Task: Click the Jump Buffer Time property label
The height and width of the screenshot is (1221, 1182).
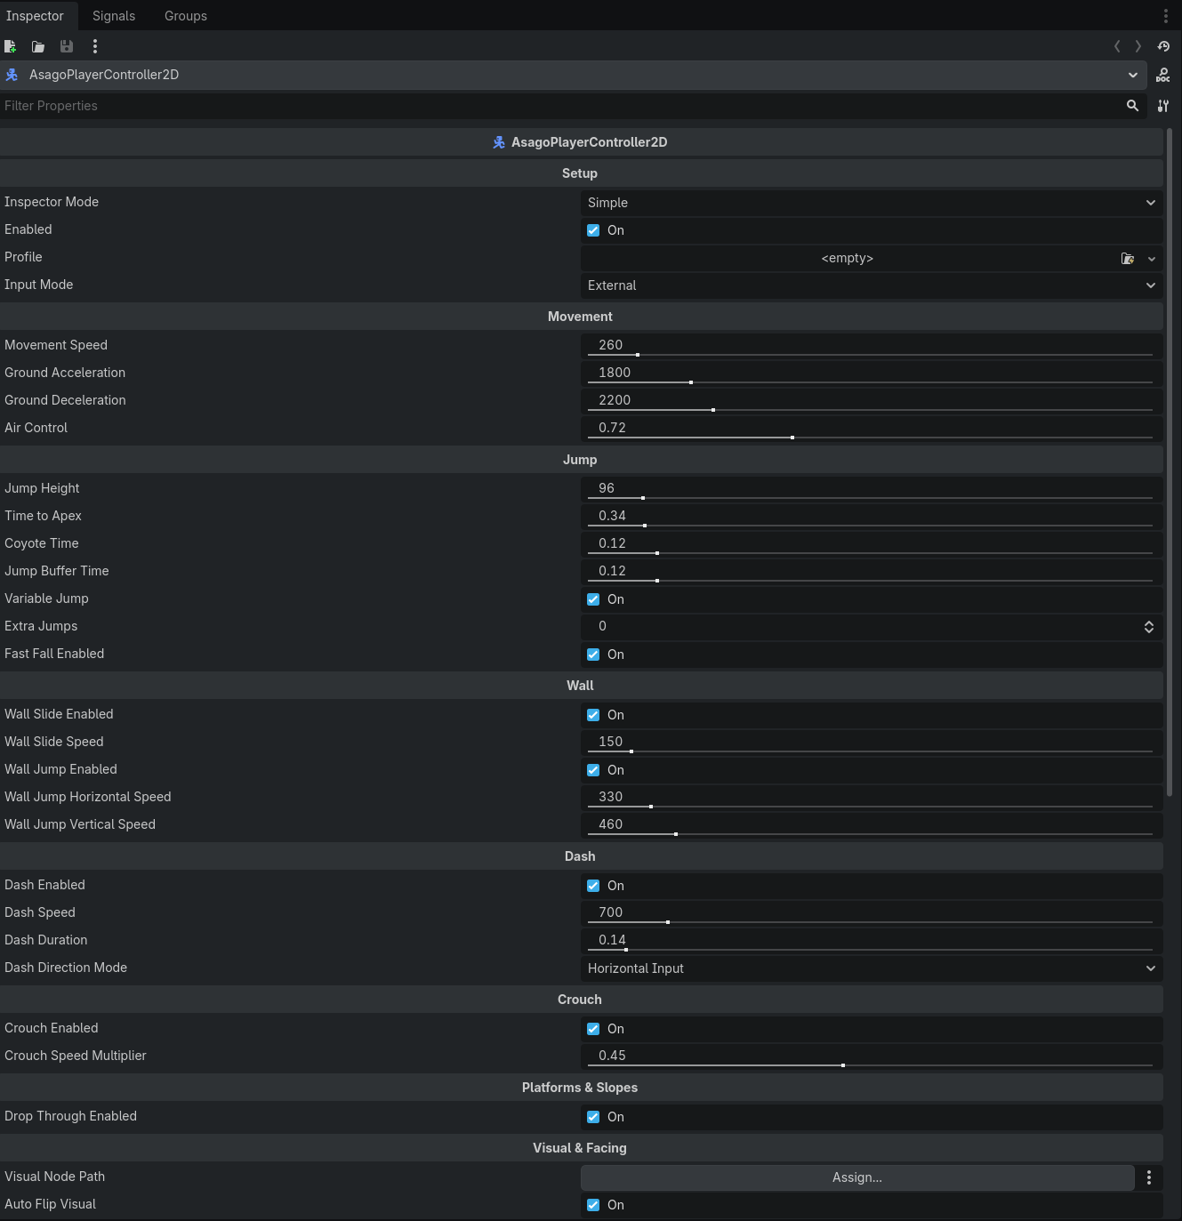Action: tap(57, 571)
